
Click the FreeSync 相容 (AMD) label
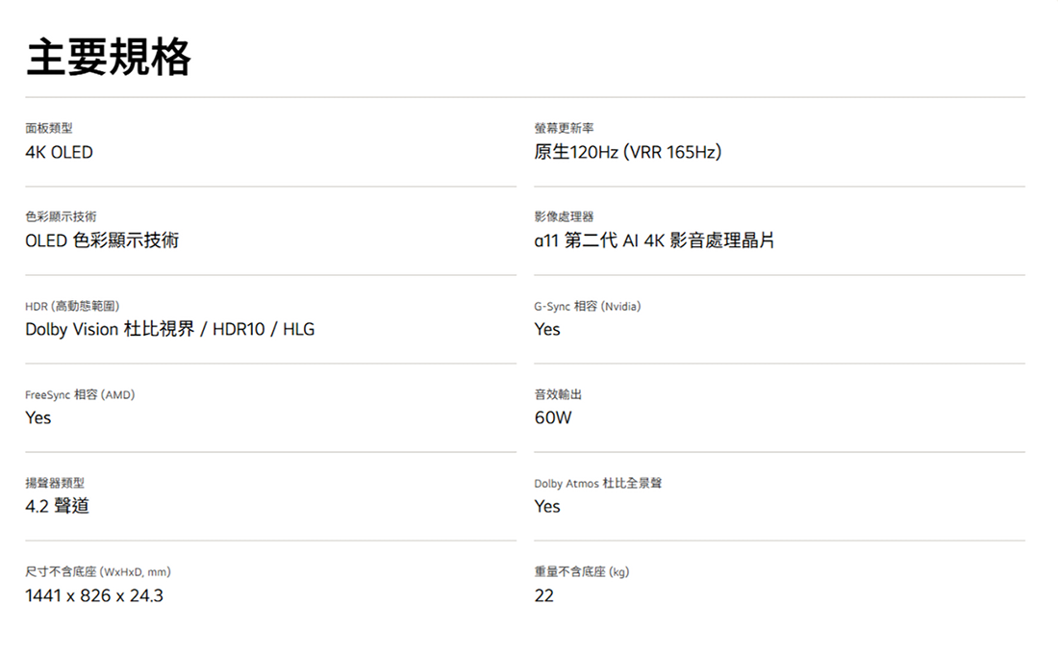point(79,394)
